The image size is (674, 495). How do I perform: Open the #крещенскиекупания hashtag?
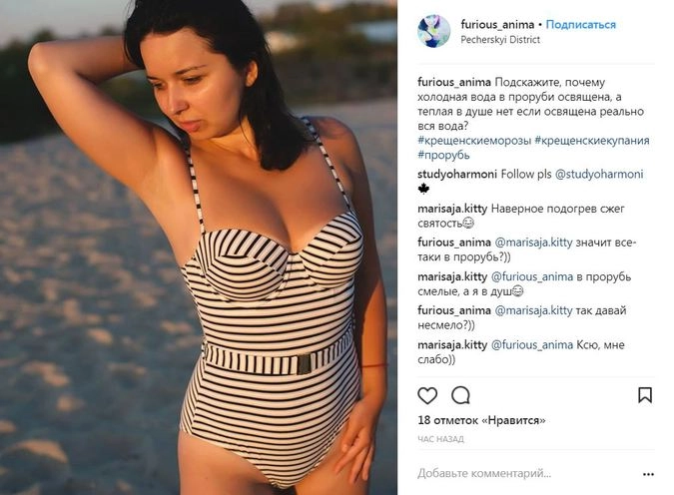[592, 141]
